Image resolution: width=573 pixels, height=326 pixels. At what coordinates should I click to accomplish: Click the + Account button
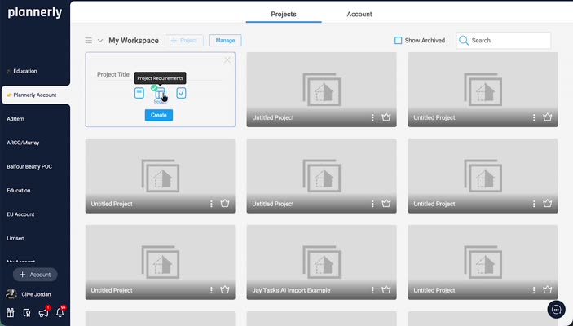tap(35, 275)
